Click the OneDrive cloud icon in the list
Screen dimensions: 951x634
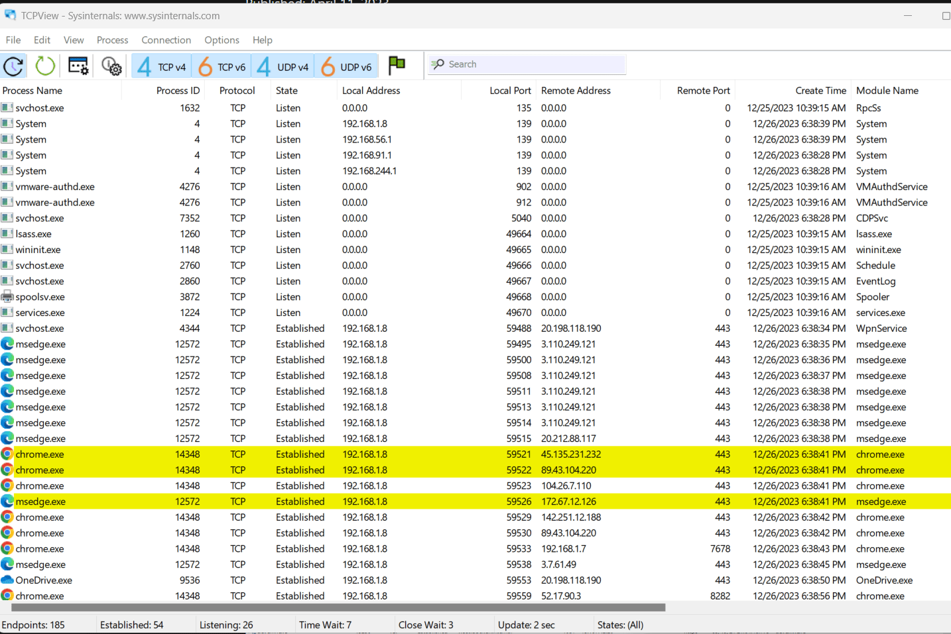(x=8, y=580)
